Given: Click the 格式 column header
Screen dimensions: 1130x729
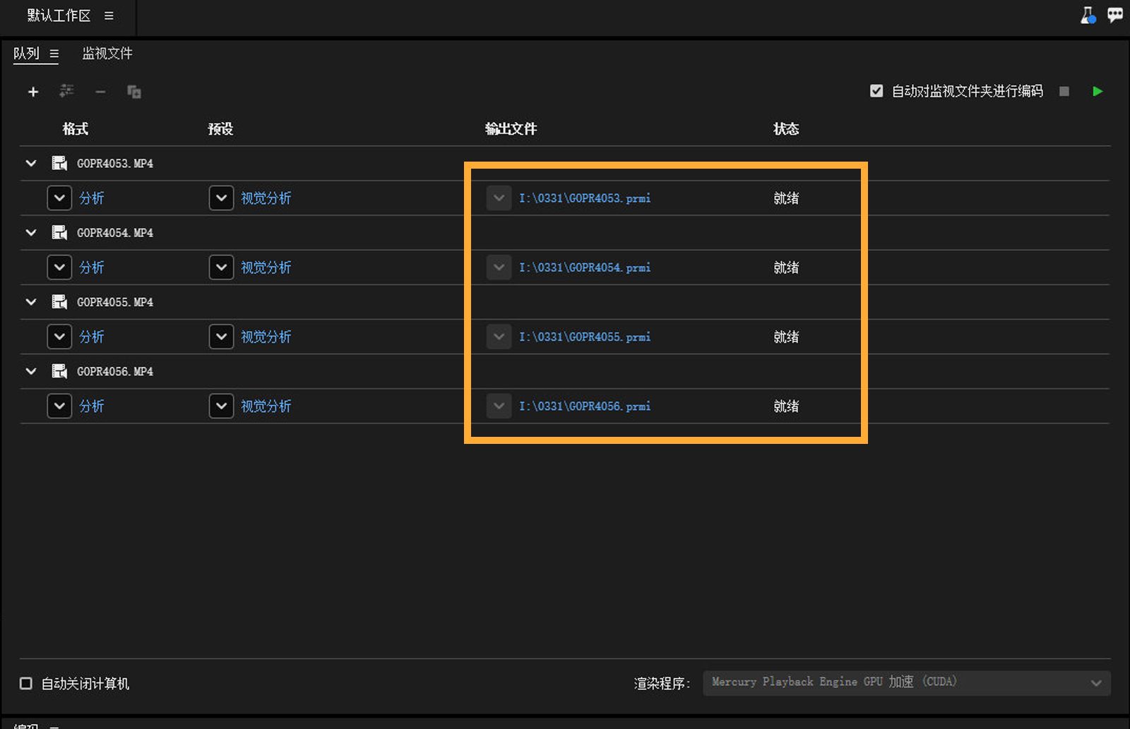Looking at the screenshot, I should click(76, 129).
